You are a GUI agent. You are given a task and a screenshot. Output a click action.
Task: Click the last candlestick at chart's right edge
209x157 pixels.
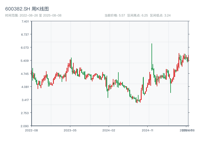tap(188, 59)
